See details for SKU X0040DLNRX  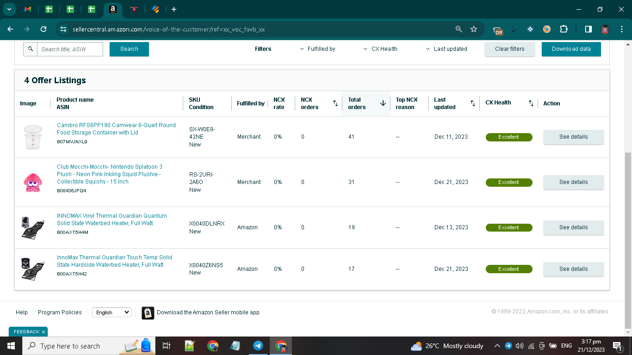[x=573, y=227]
